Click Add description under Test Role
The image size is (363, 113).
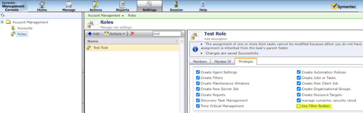215,39
